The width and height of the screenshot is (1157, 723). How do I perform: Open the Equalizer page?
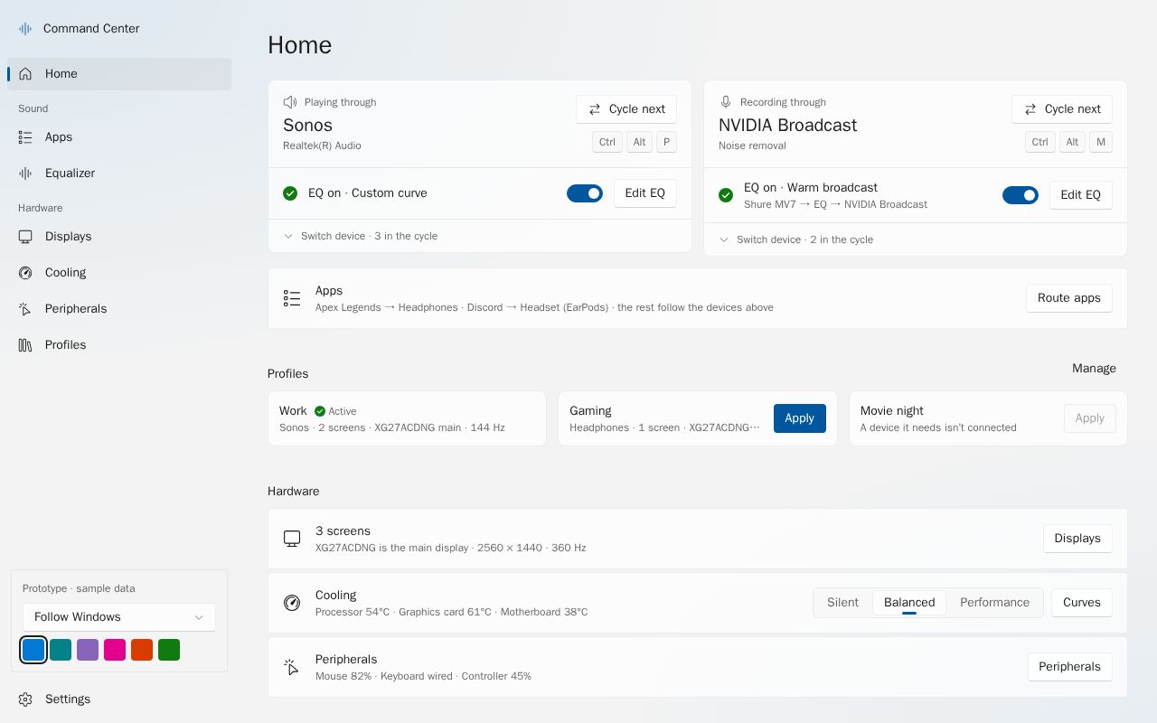(119, 174)
